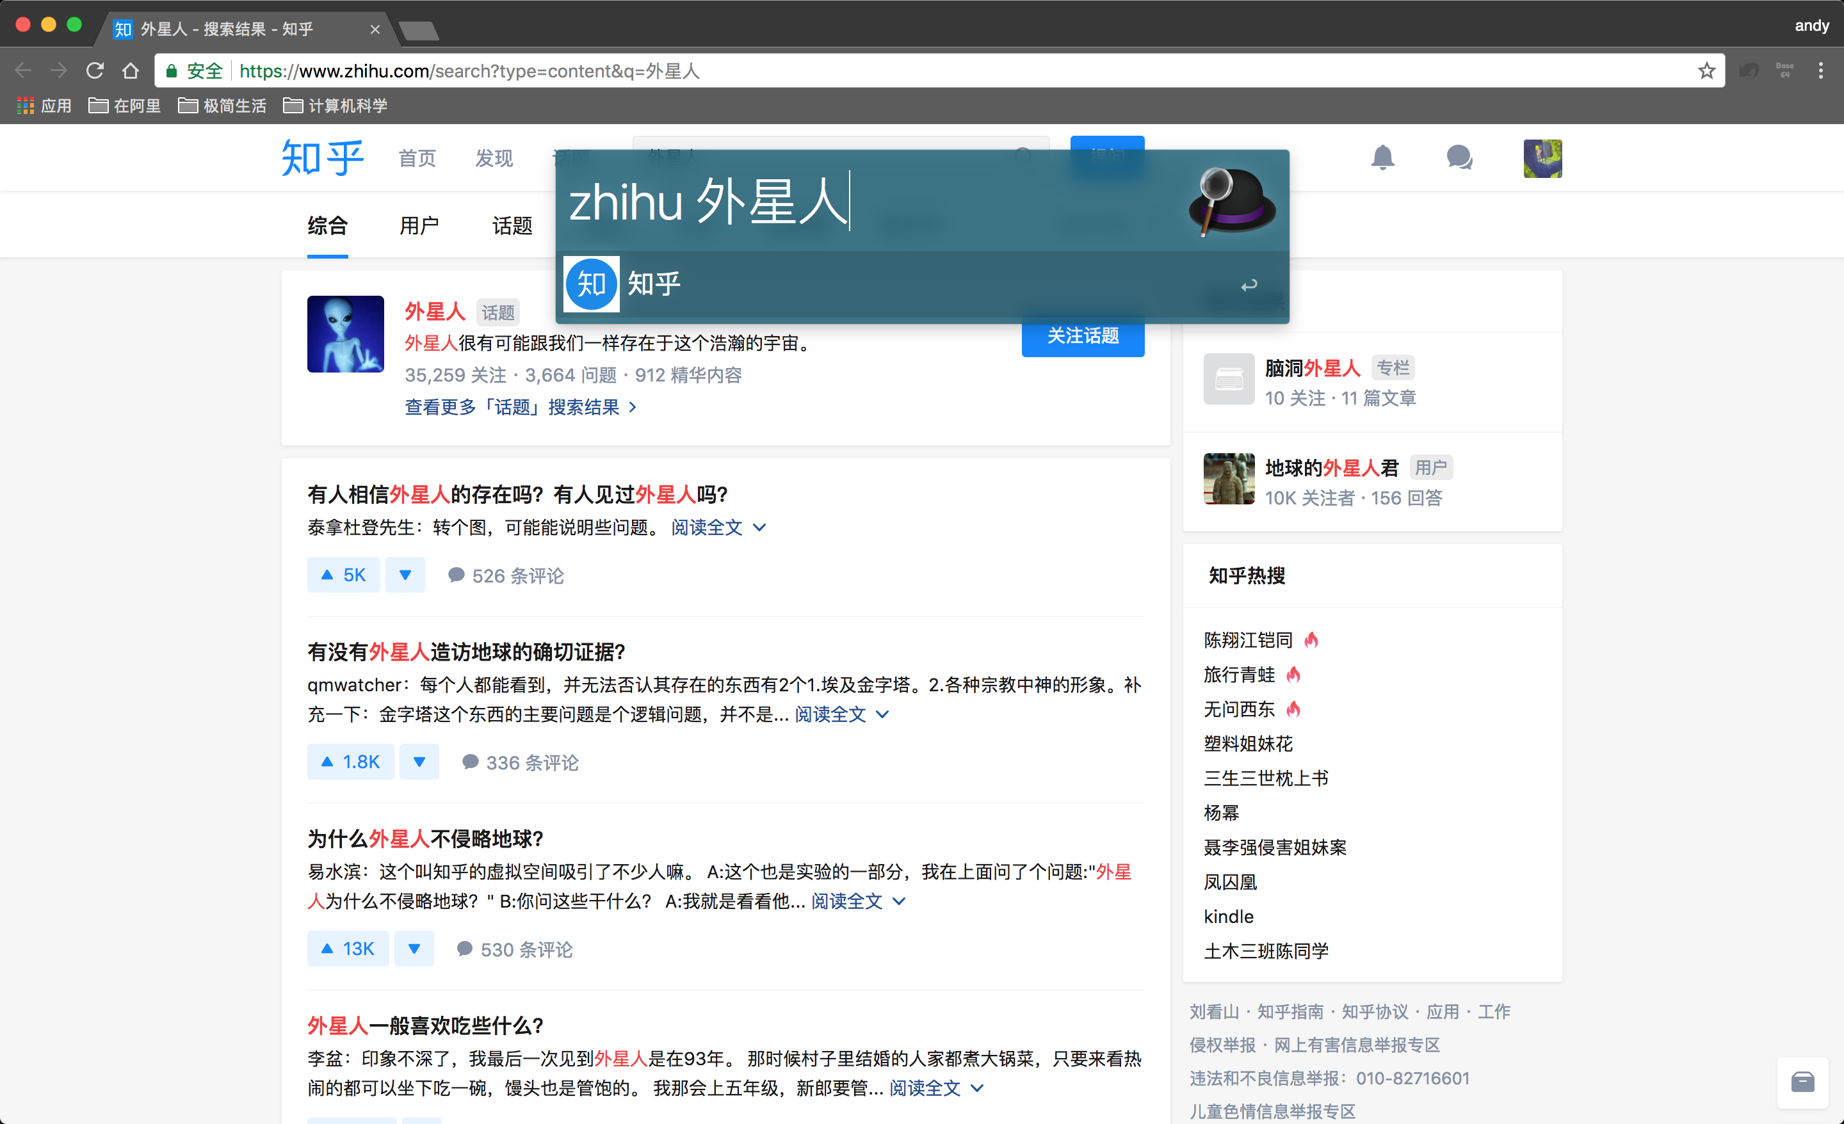Open 查看更多「话题」搜索结果 link
The image size is (1844, 1124).
[x=520, y=407]
